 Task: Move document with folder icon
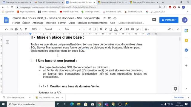[110, 18]
